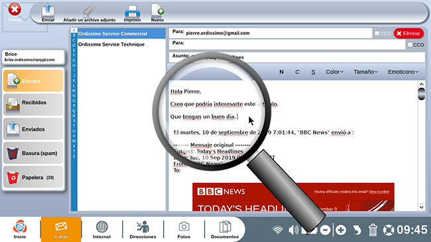Click the WiFi status icon
Screen dimensions: 431x242
click(x=278, y=230)
